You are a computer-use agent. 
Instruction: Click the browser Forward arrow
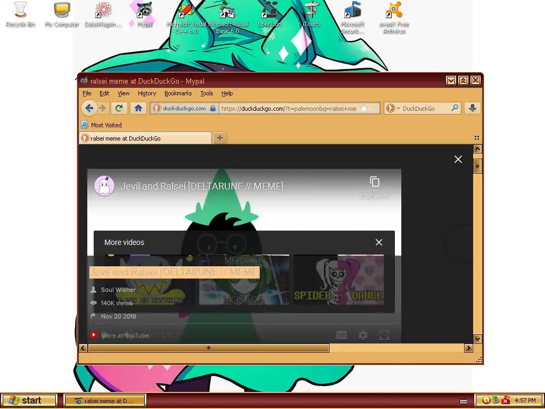[x=102, y=108]
